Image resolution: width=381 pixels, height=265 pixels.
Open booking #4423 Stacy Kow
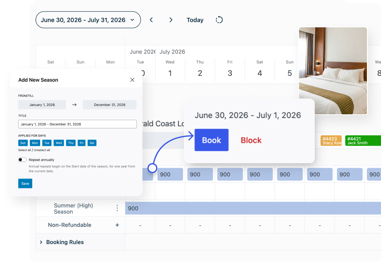(331, 141)
